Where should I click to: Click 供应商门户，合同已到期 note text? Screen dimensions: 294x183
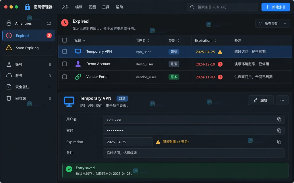pyautogui.click(x=253, y=77)
